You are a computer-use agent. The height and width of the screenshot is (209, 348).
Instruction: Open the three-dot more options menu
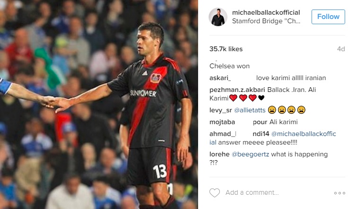point(339,193)
